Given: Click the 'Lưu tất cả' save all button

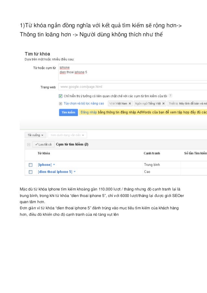Looking at the screenshot, I should (43, 144).
